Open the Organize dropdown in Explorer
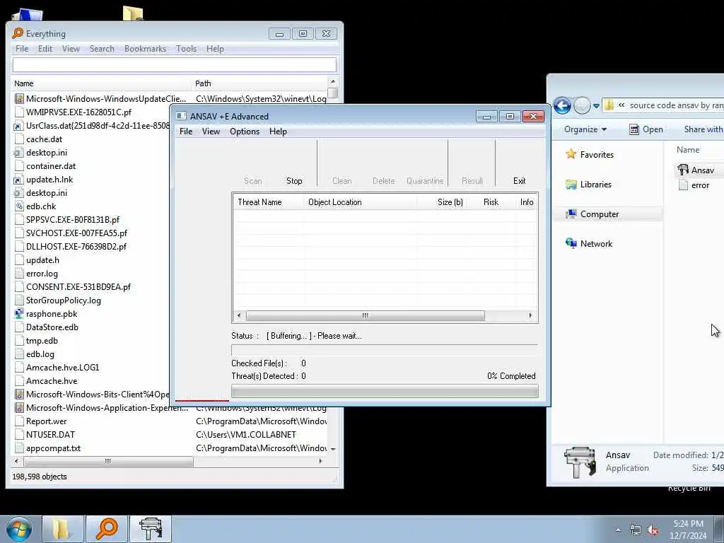The height and width of the screenshot is (543, 724). 585,129
